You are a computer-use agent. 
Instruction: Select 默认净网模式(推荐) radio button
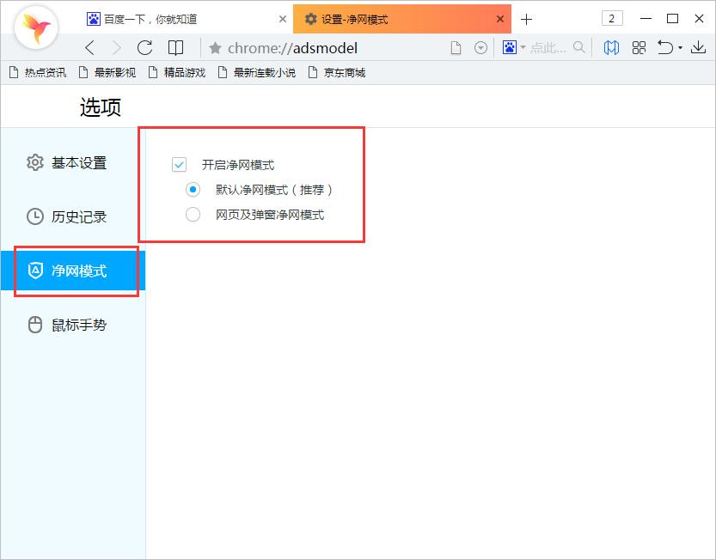pos(193,190)
